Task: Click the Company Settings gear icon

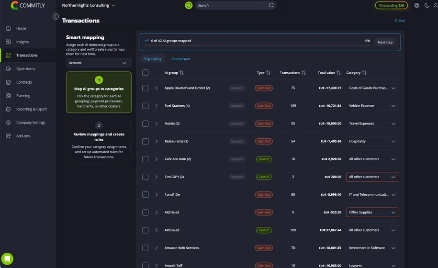Action: (x=9, y=123)
